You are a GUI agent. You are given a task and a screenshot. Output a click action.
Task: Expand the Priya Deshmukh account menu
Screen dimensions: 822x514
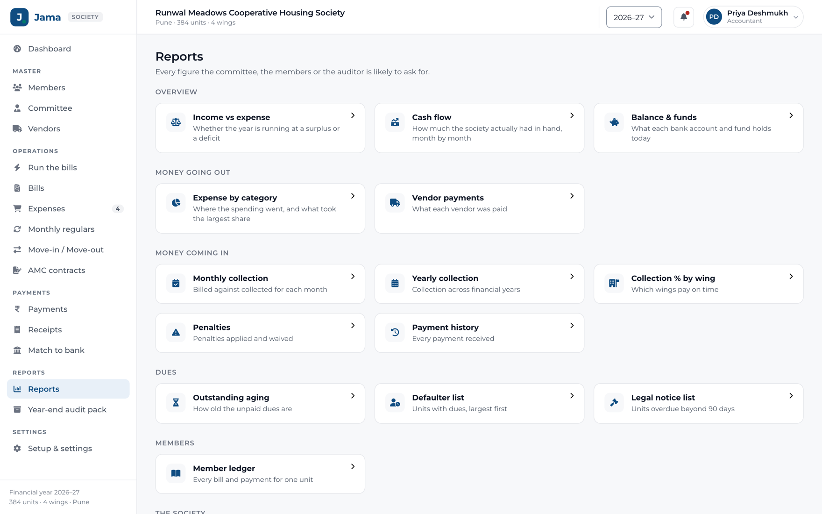753,17
